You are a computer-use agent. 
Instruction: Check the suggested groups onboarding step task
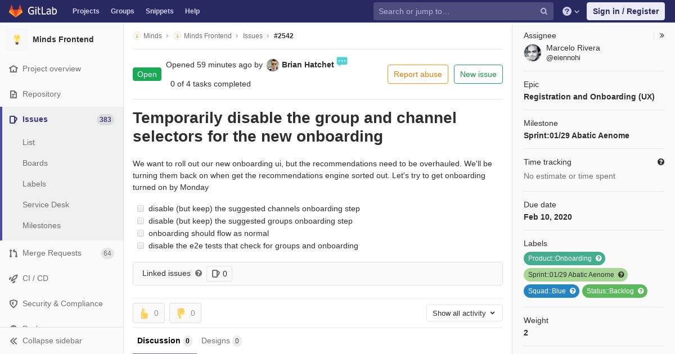[x=141, y=221]
